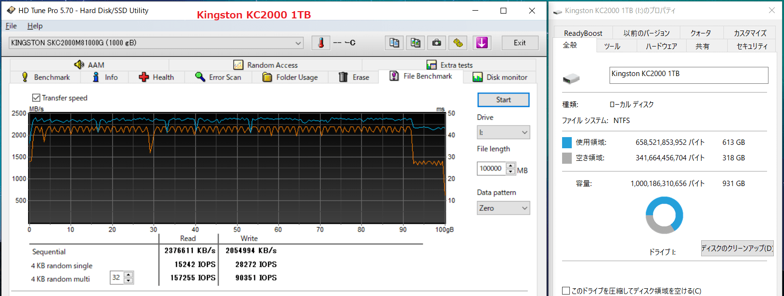Switch to the Erase tab

click(353, 77)
